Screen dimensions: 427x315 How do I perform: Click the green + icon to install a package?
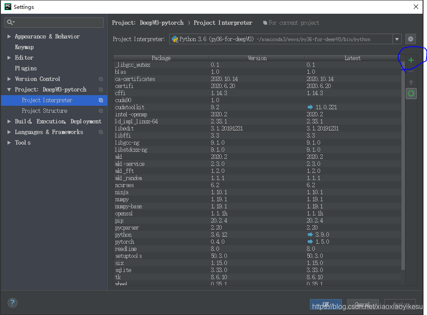(411, 59)
